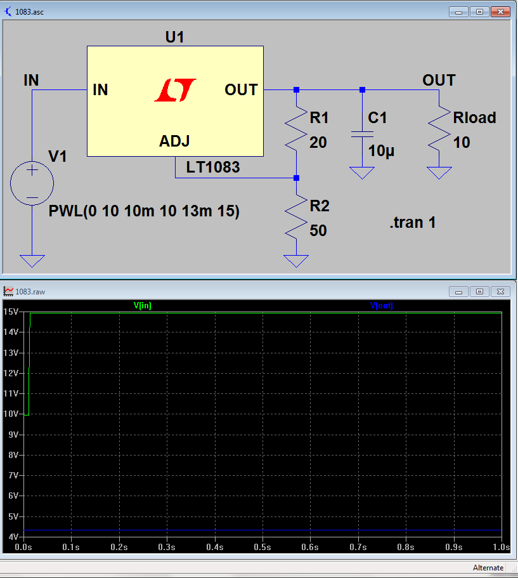Click the 0.0s label on time axis

coord(23,547)
